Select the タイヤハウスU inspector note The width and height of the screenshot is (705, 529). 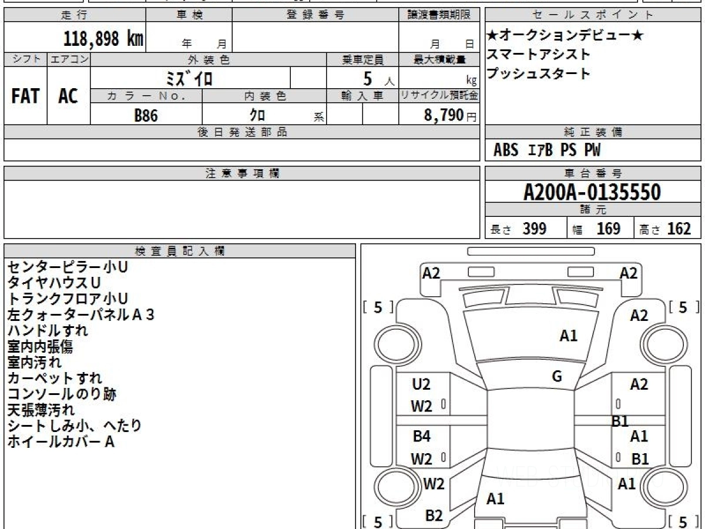54,283
